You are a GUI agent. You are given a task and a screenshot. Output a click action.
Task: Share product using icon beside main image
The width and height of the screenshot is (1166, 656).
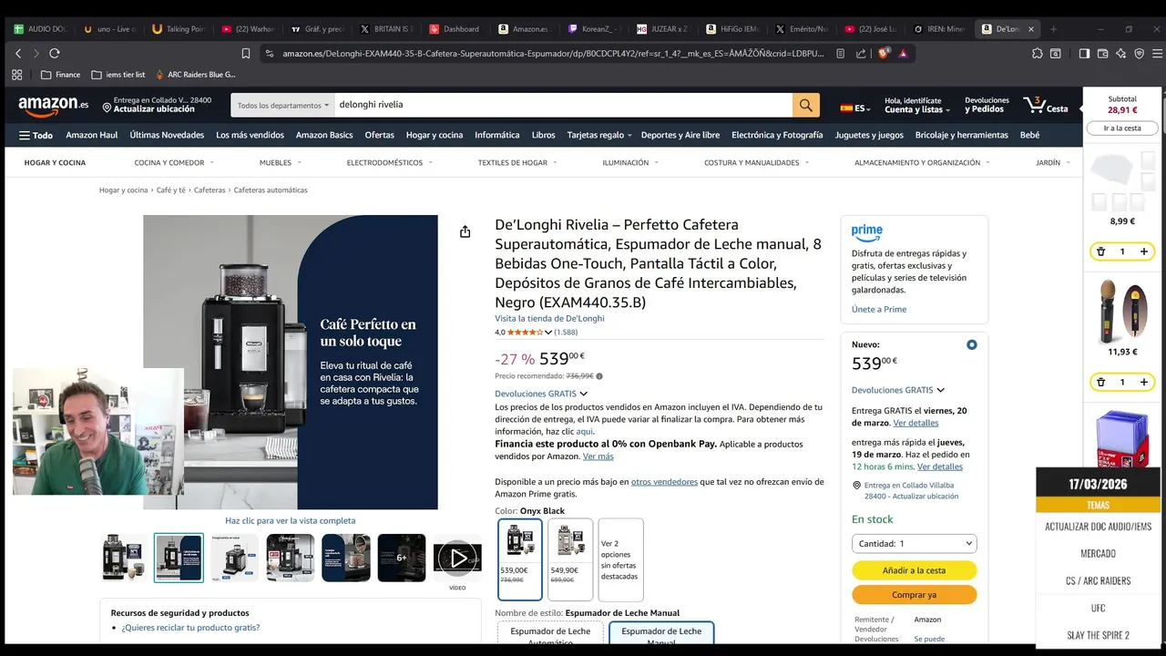pyautogui.click(x=465, y=231)
